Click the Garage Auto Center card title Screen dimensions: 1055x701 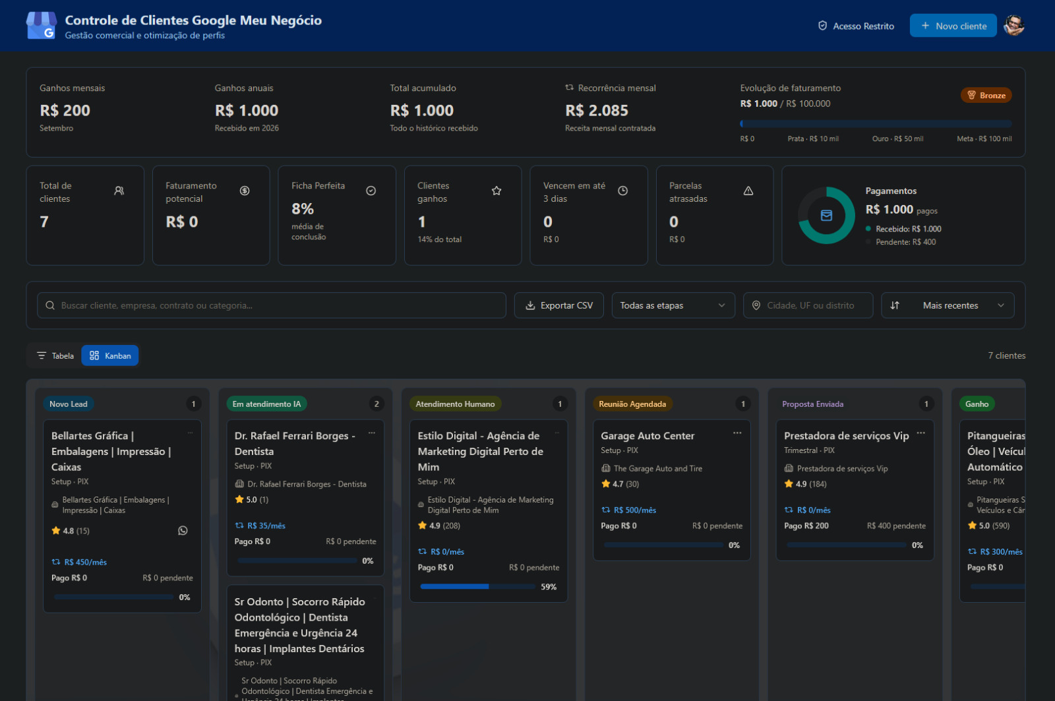[x=648, y=436]
